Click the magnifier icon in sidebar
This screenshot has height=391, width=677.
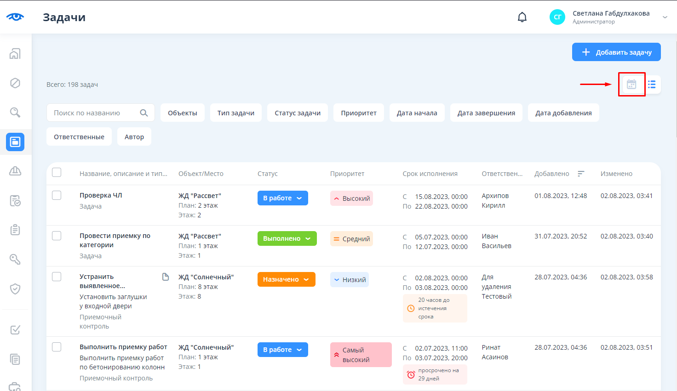[15, 113]
